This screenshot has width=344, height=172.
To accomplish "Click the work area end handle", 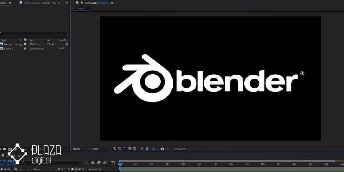I will [x=334, y=161].
